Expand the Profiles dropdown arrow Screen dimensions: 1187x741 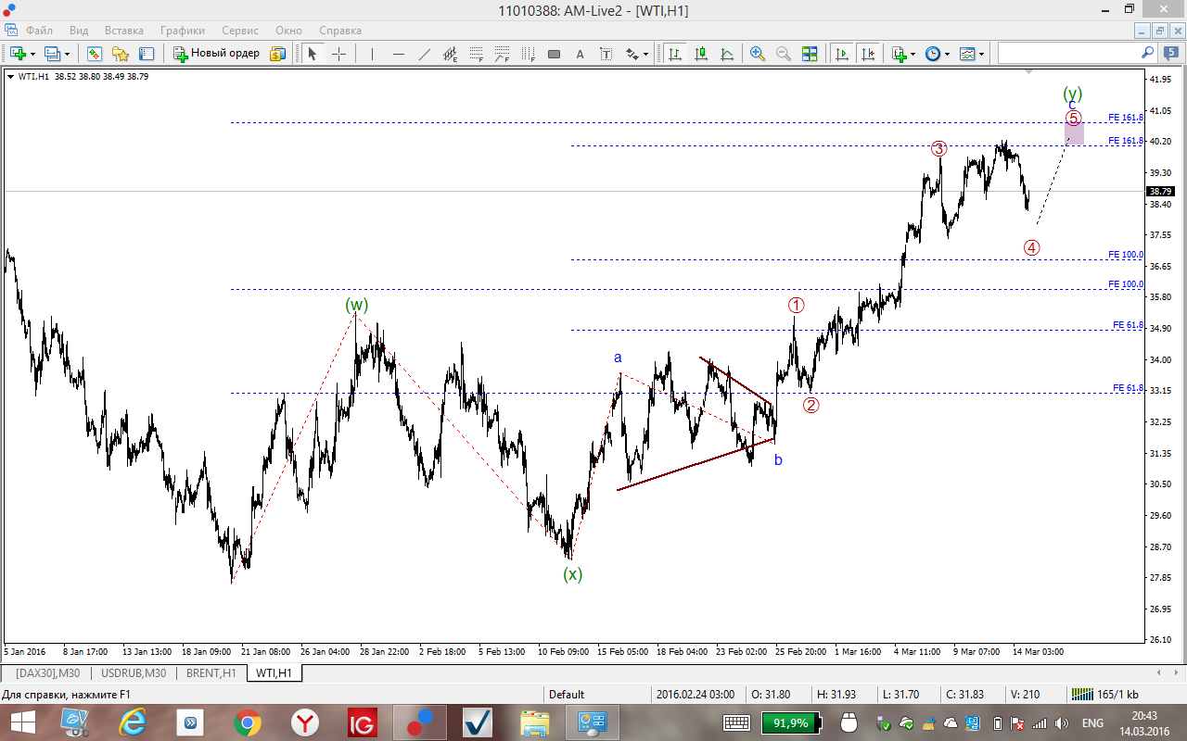67,54
